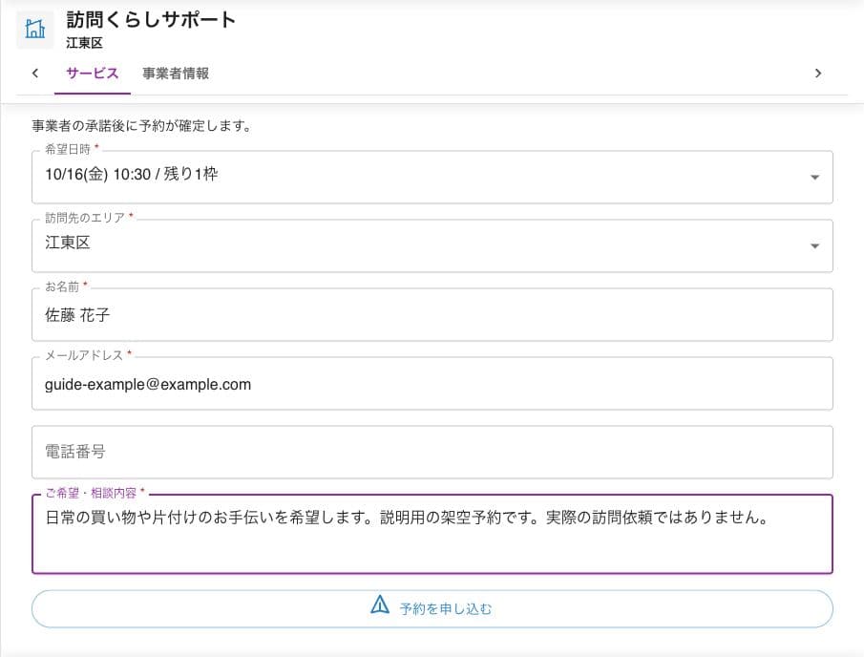Focus the メールアドレス field
The image size is (864, 657).
click(432, 384)
